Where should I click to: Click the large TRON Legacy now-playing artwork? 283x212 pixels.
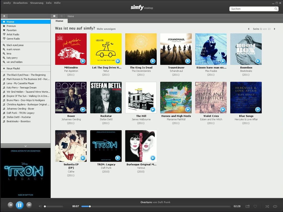[26, 173]
